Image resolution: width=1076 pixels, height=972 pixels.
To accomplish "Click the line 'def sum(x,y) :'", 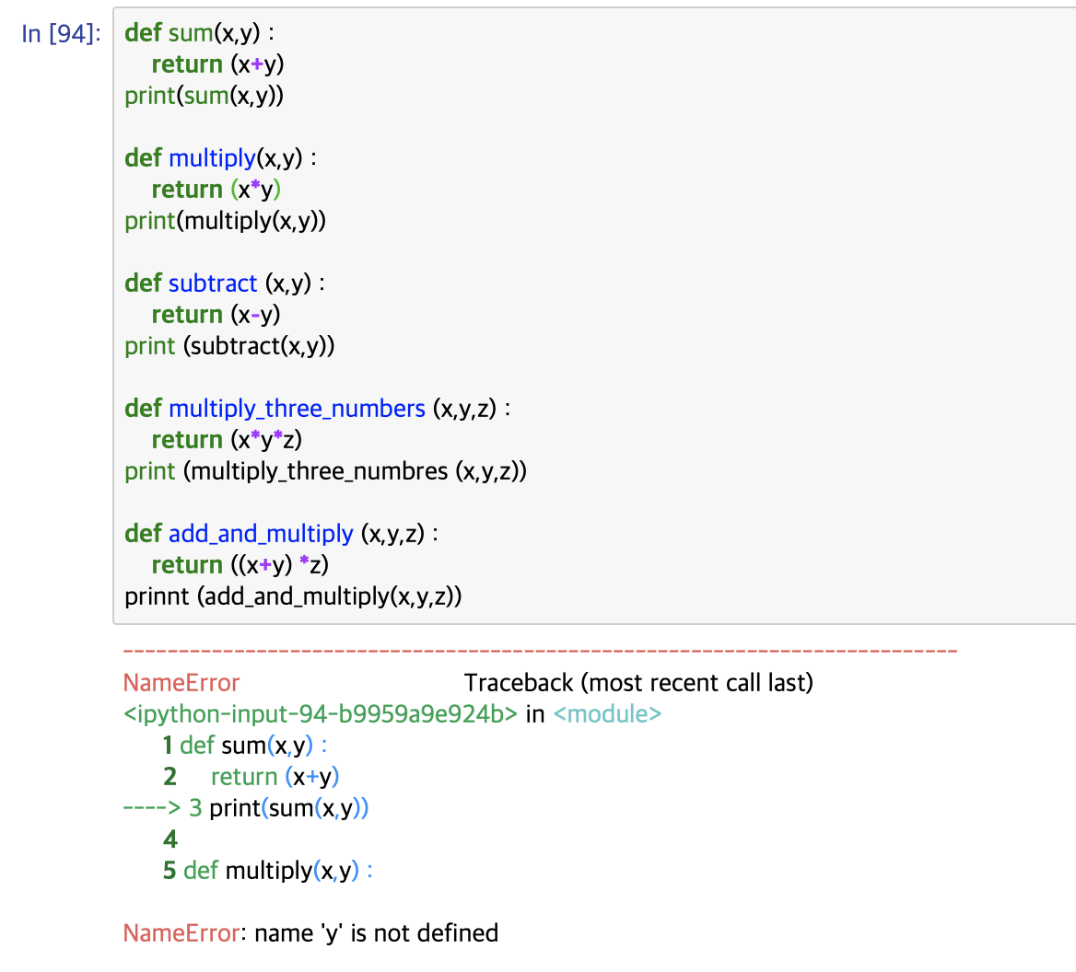I will click(200, 33).
